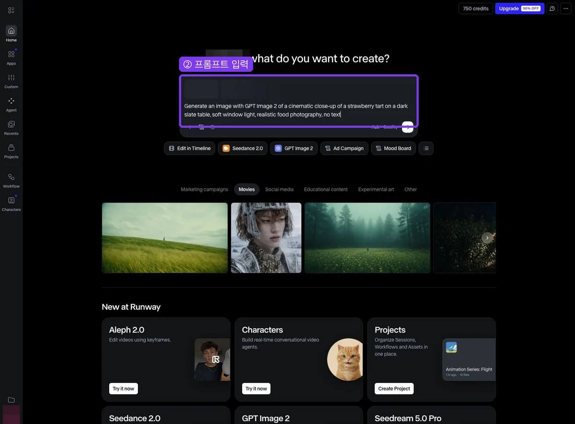Select the Movies tab
This screenshot has height=424, width=575.
(247, 190)
